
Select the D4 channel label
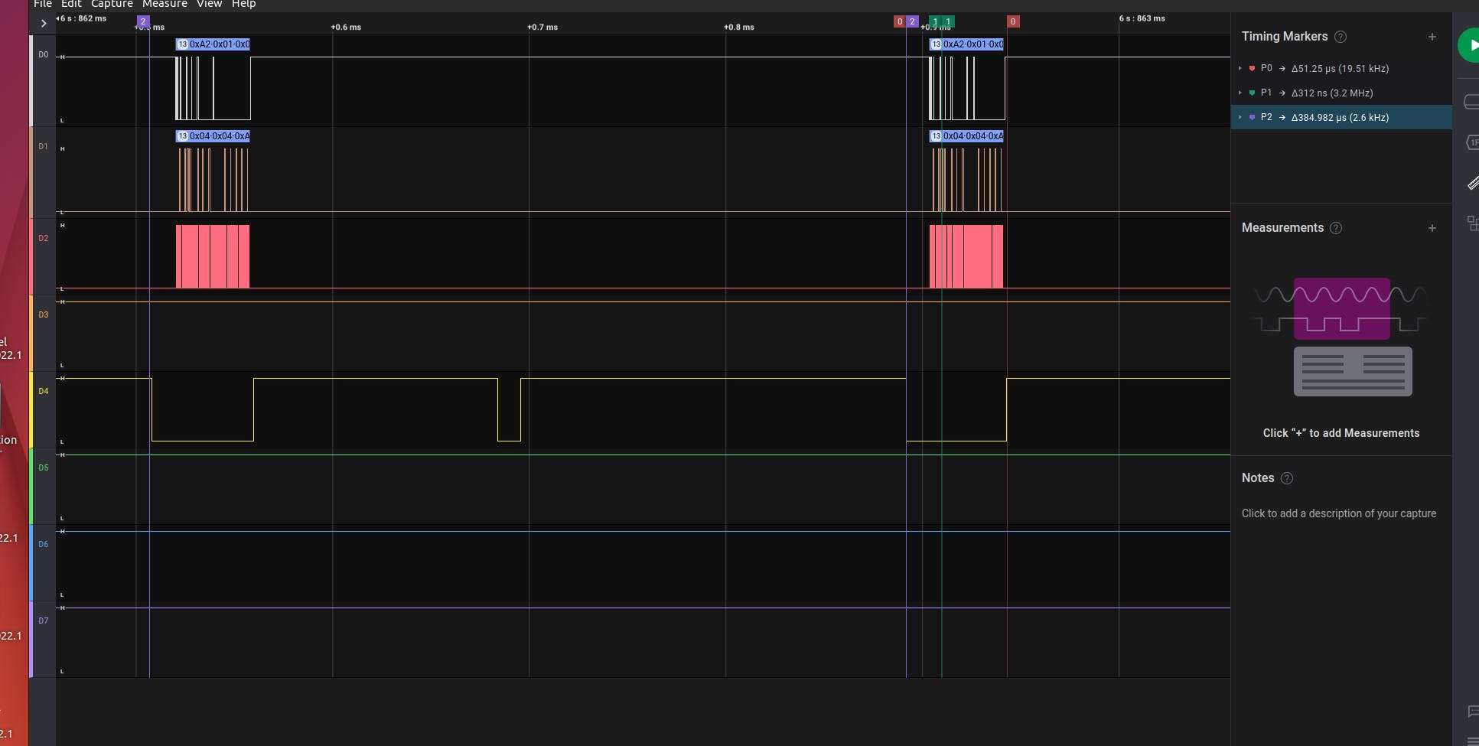(x=44, y=391)
